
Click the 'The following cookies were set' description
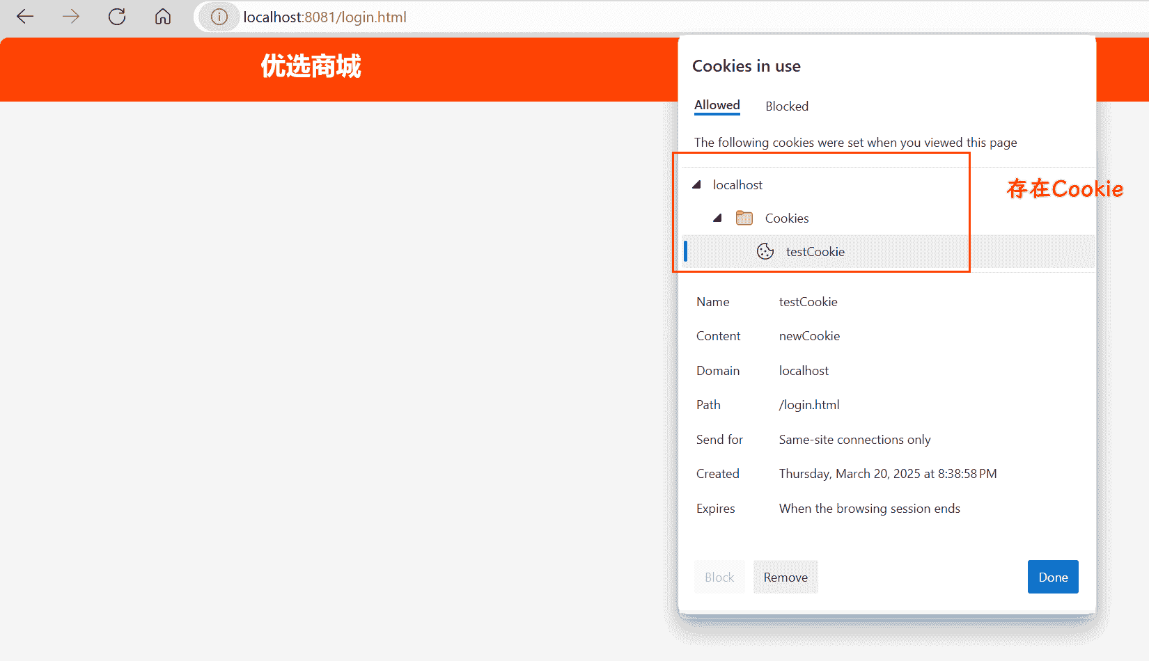(x=855, y=143)
